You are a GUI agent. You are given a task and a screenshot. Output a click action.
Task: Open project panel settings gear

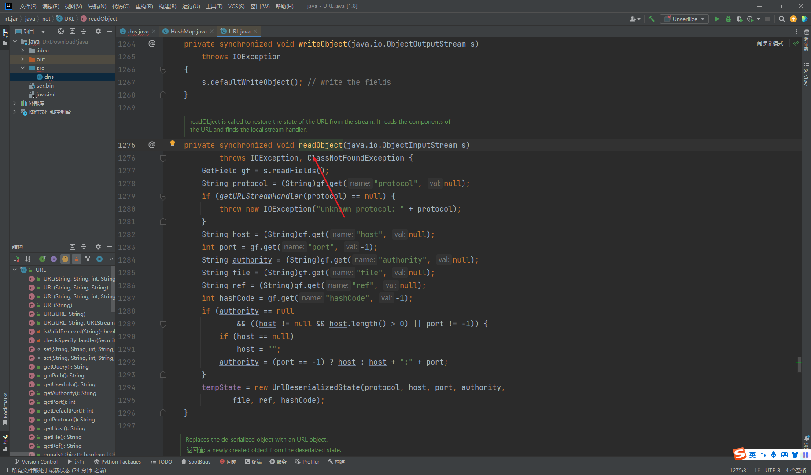point(98,31)
